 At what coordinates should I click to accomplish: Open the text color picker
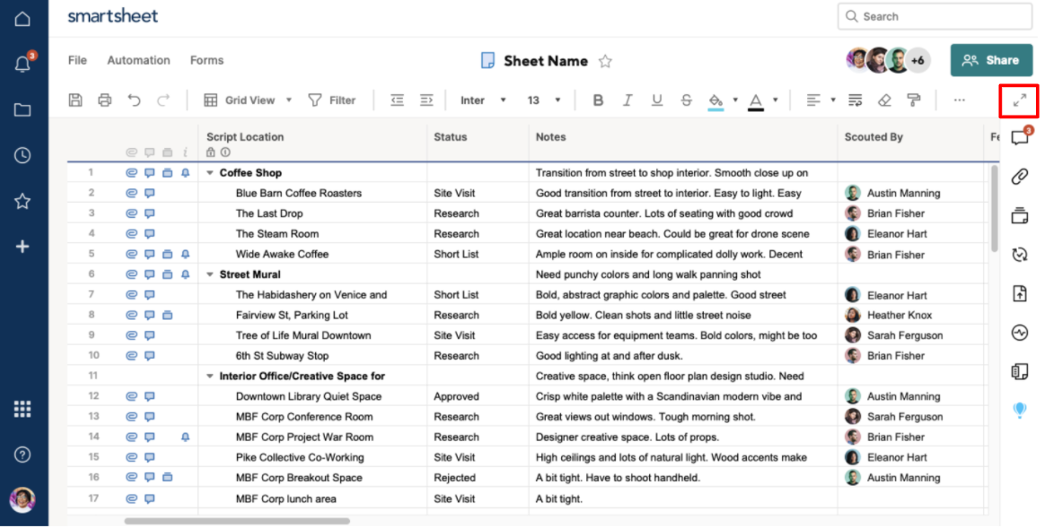click(759, 100)
